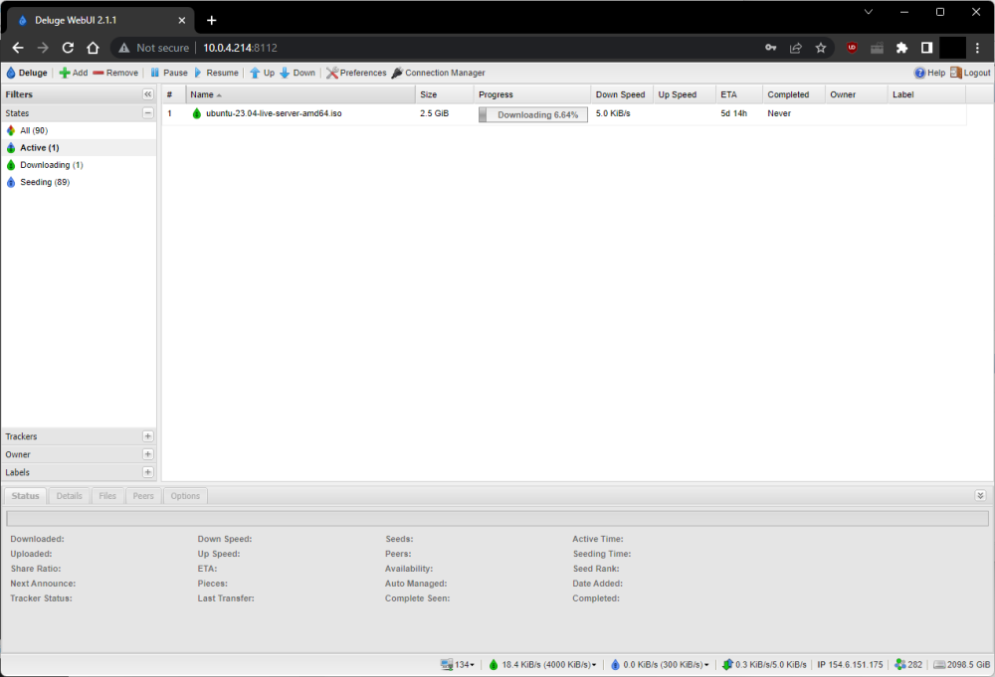Sort torrents by Progress column
The height and width of the screenshot is (677, 995).
(x=531, y=94)
